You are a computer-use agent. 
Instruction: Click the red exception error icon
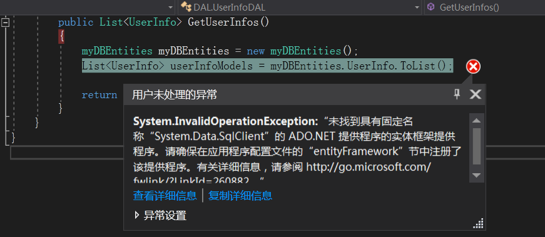473,66
